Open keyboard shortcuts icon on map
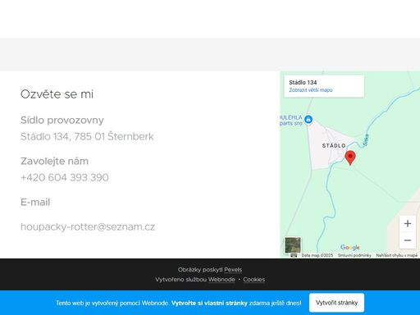Screen dimensions: 420x315 click(x=294, y=255)
